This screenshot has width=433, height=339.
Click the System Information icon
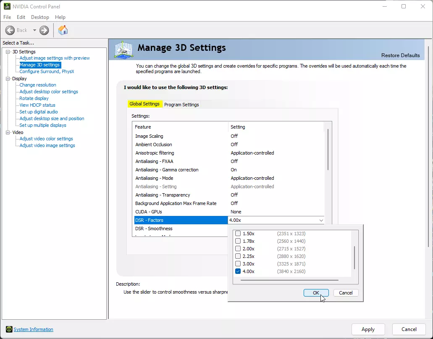coord(9,329)
